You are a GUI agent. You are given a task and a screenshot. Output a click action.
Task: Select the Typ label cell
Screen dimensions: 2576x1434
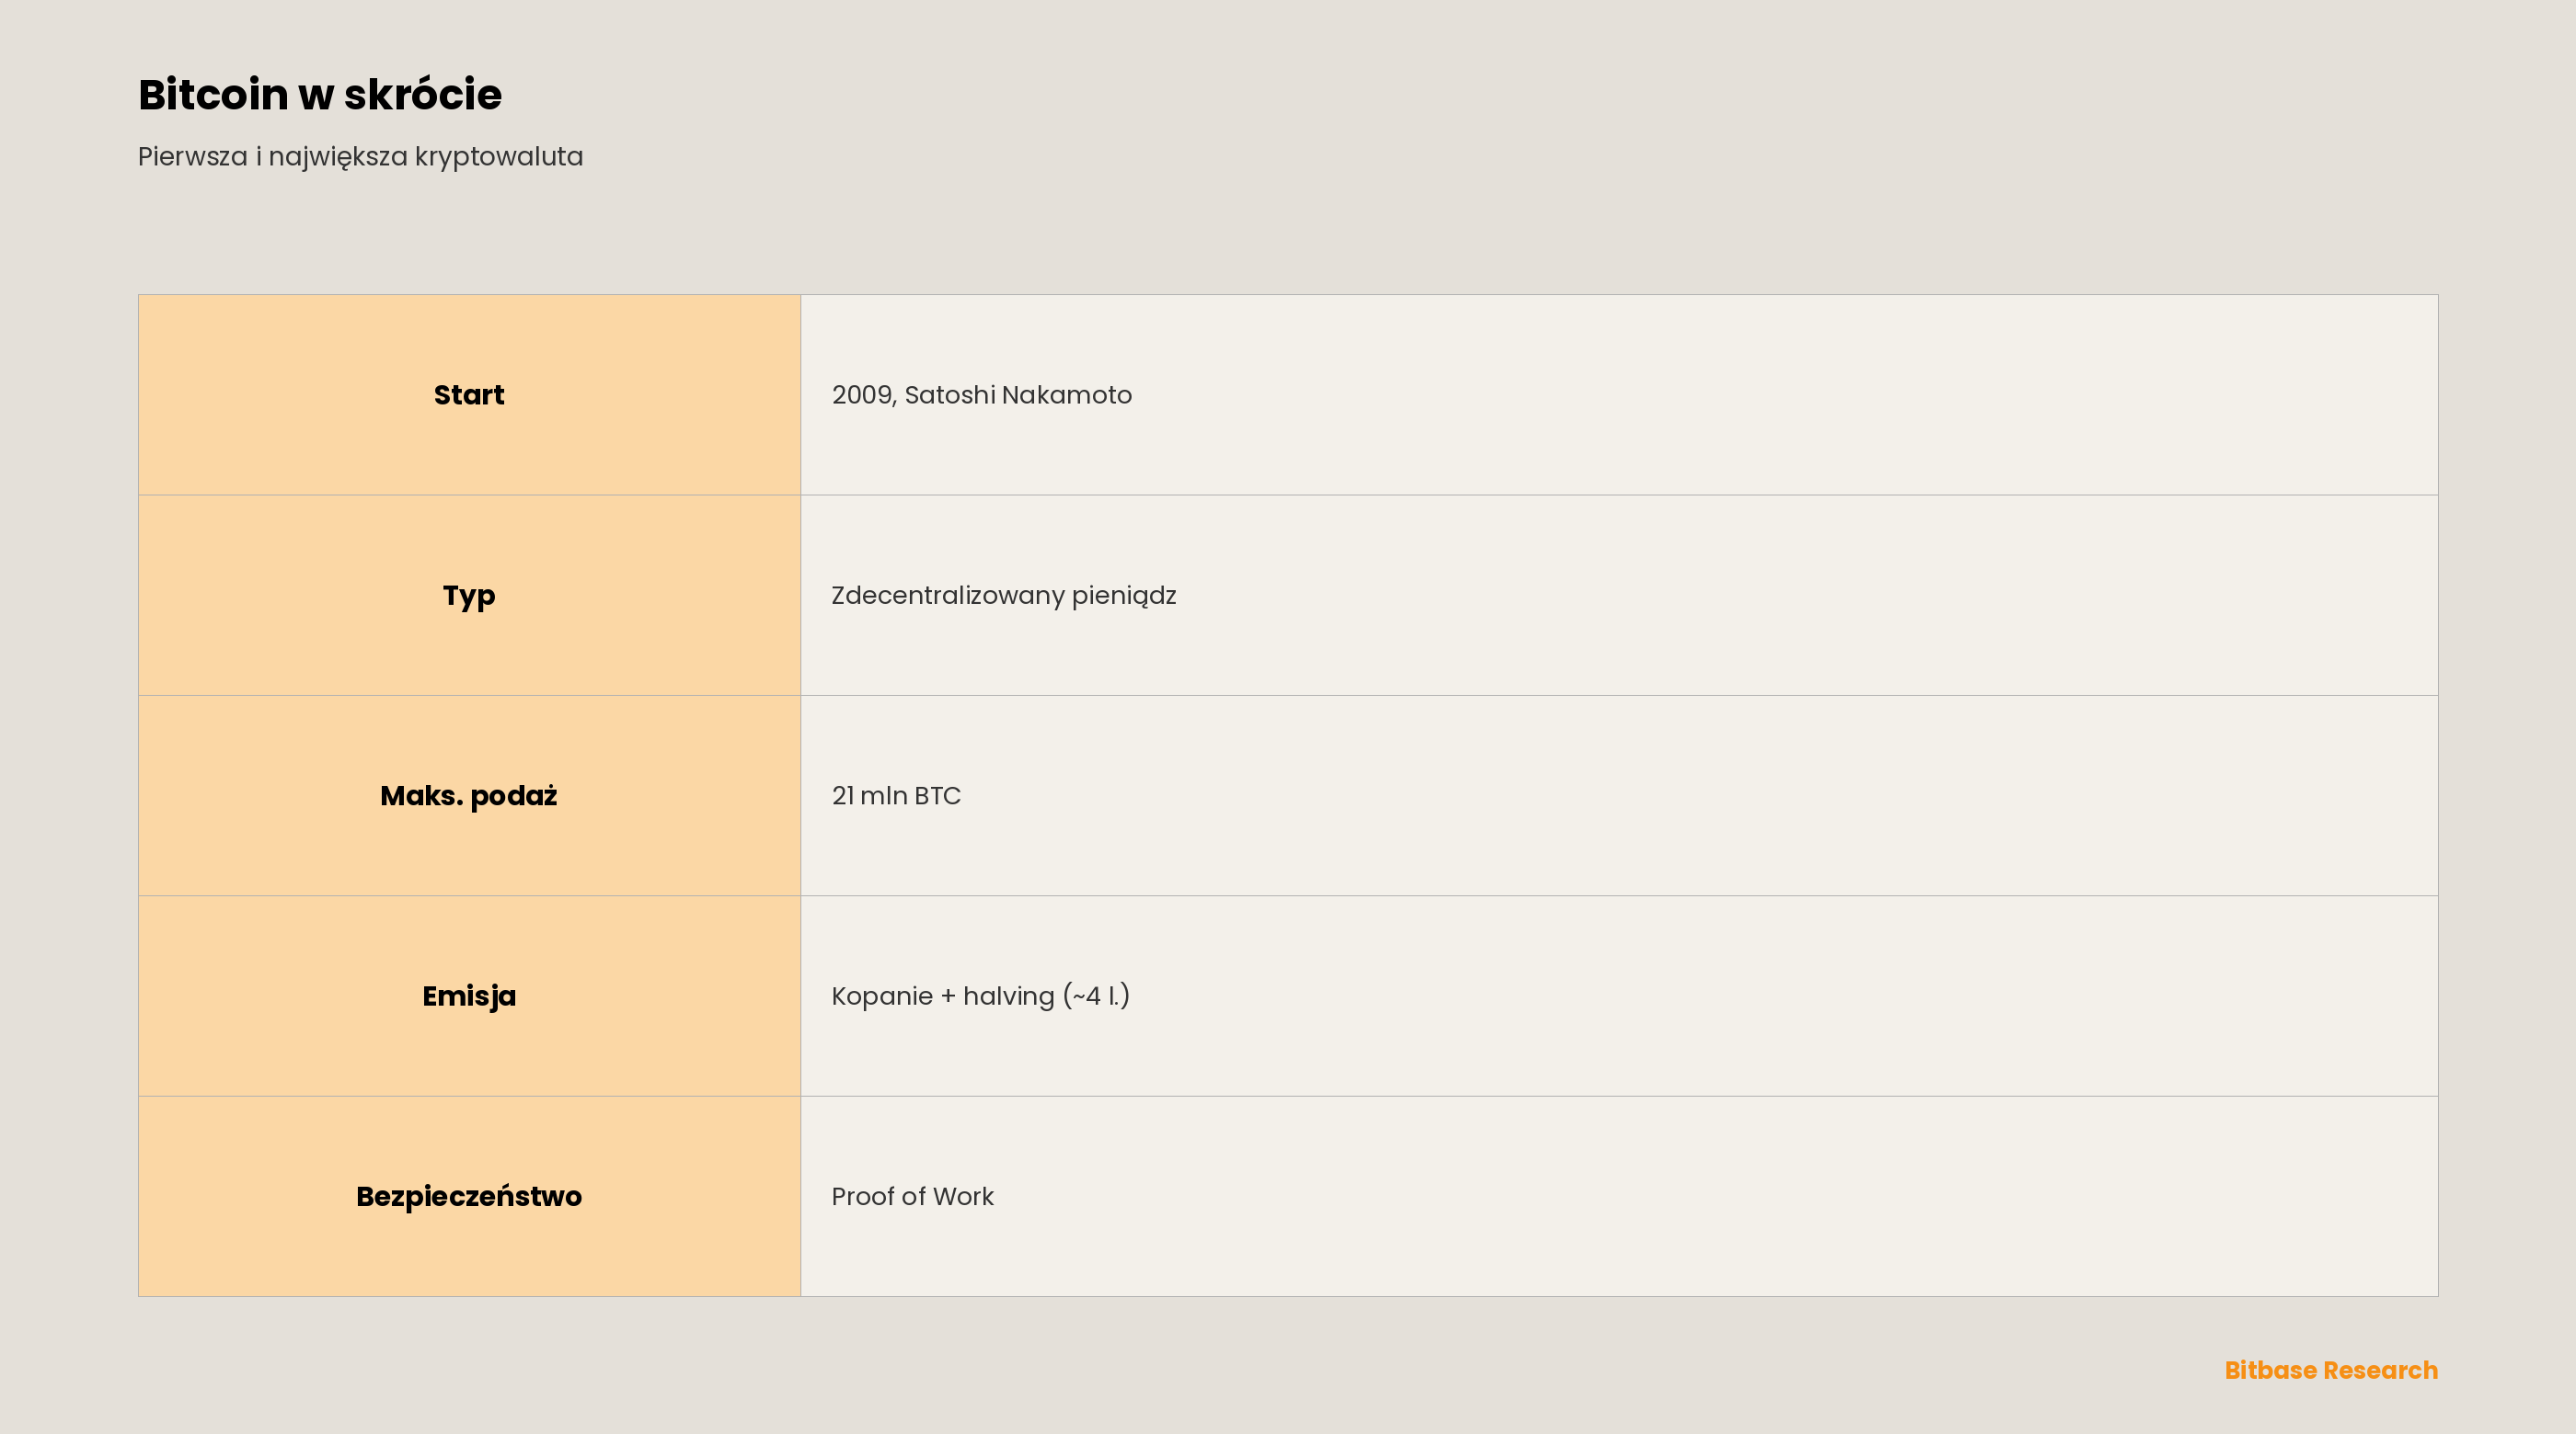pyautogui.click(x=469, y=596)
